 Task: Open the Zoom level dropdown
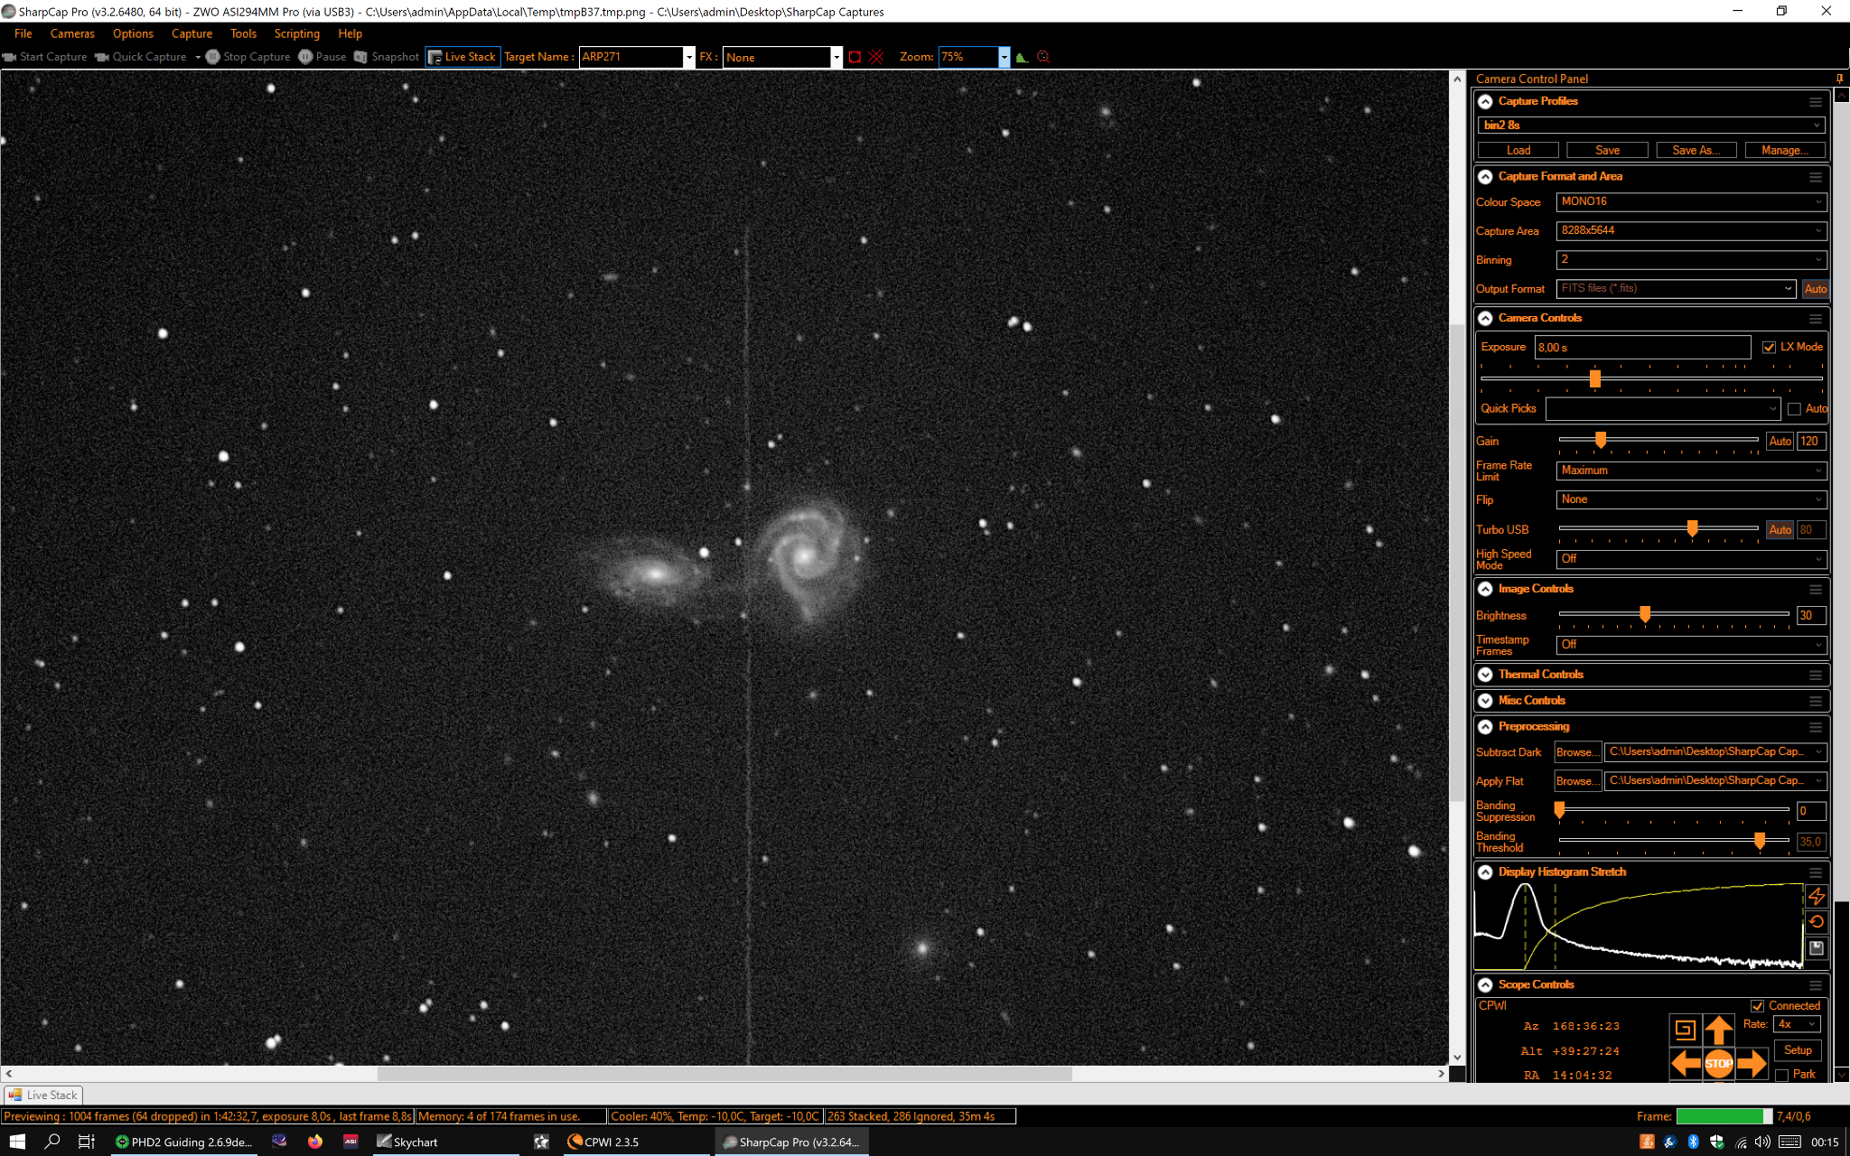(1004, 57)
